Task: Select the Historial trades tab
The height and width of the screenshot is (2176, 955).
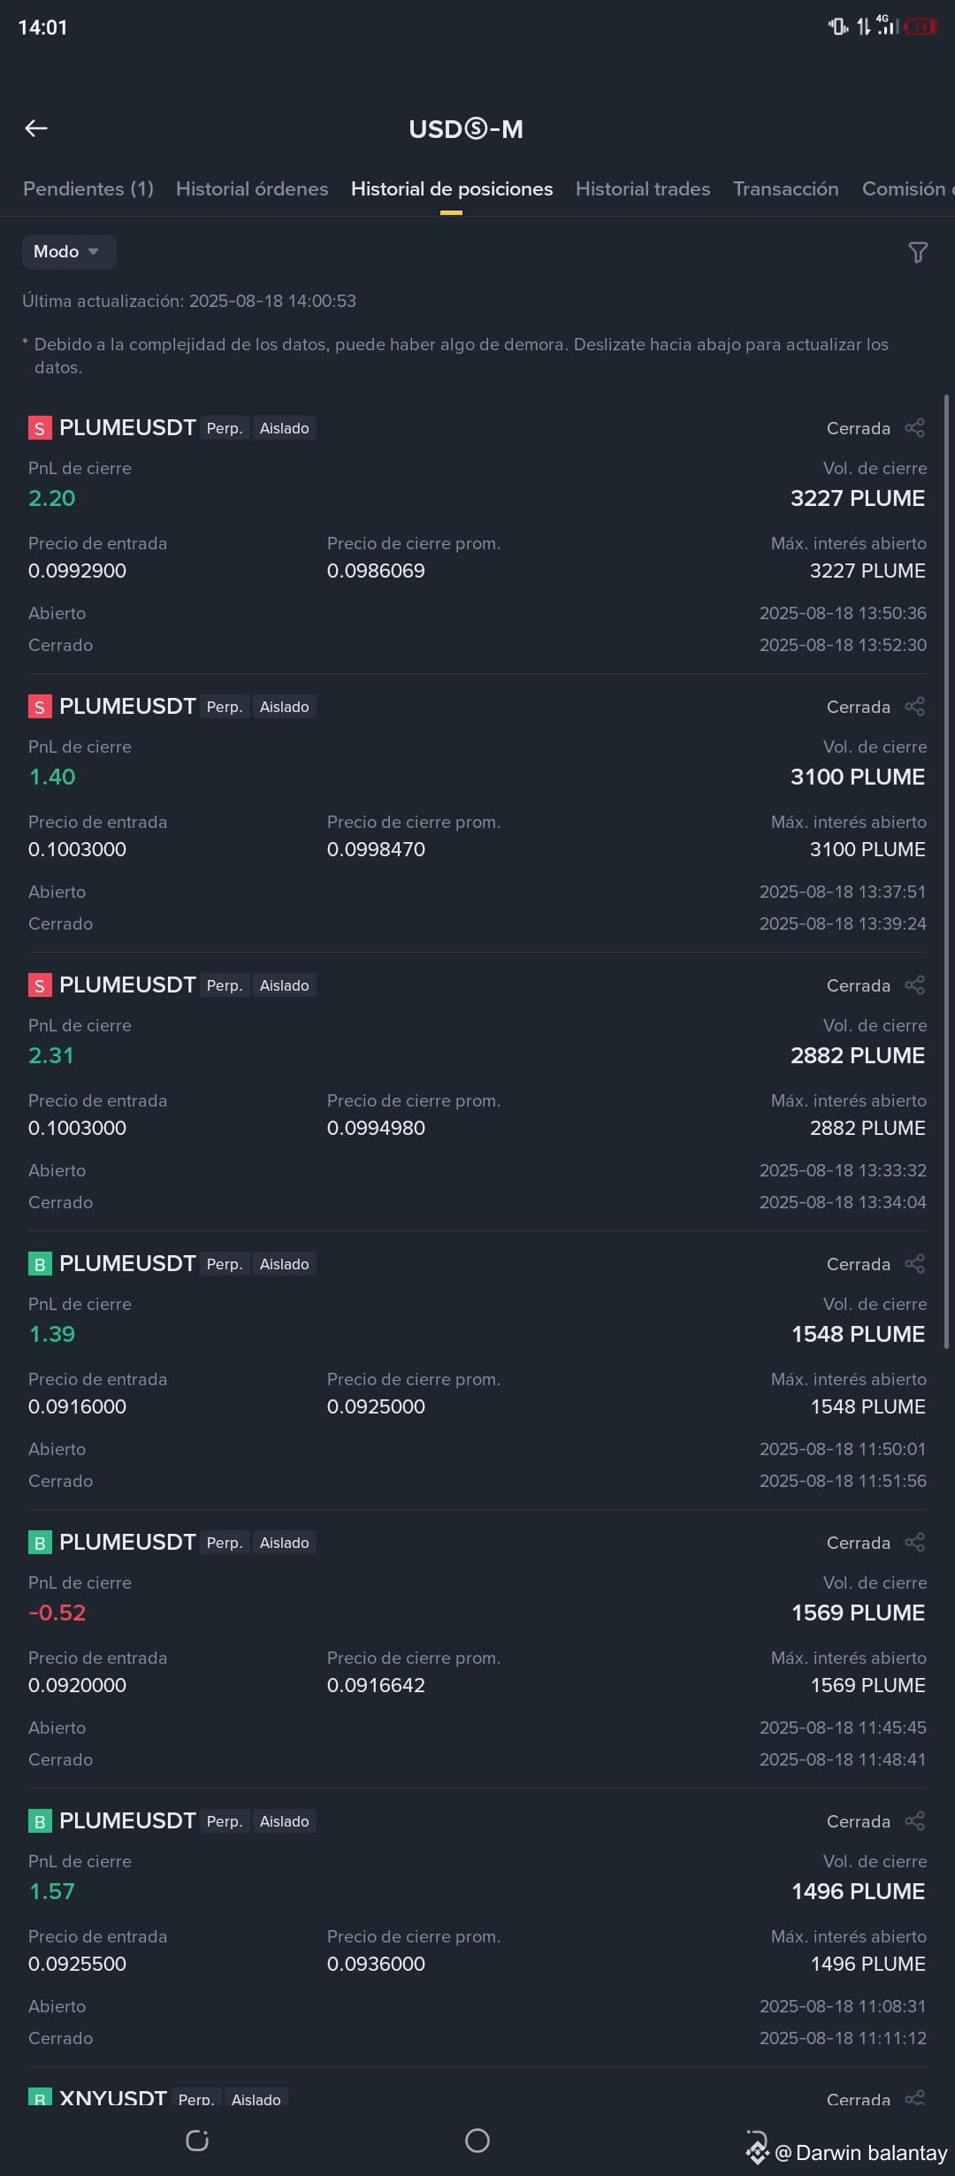Action: 643,188
